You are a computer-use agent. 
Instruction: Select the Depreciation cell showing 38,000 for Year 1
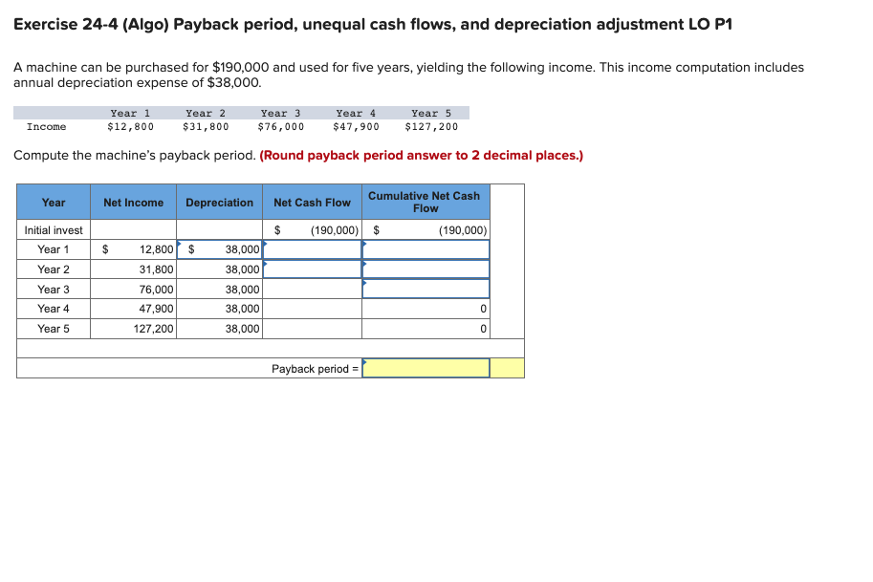click(220, 248)
